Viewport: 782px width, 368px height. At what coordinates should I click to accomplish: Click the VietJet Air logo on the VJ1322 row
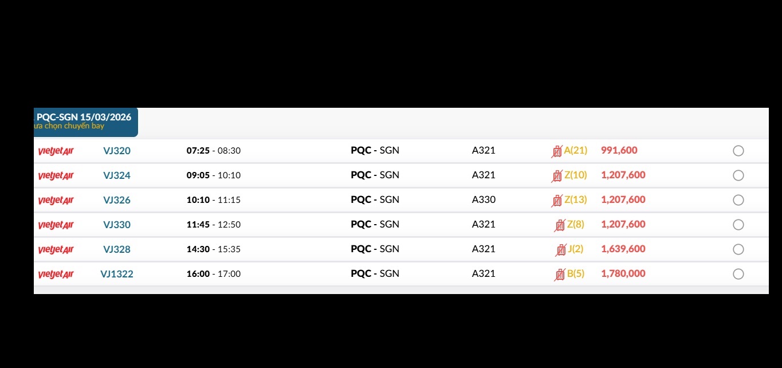coord(56,275)
